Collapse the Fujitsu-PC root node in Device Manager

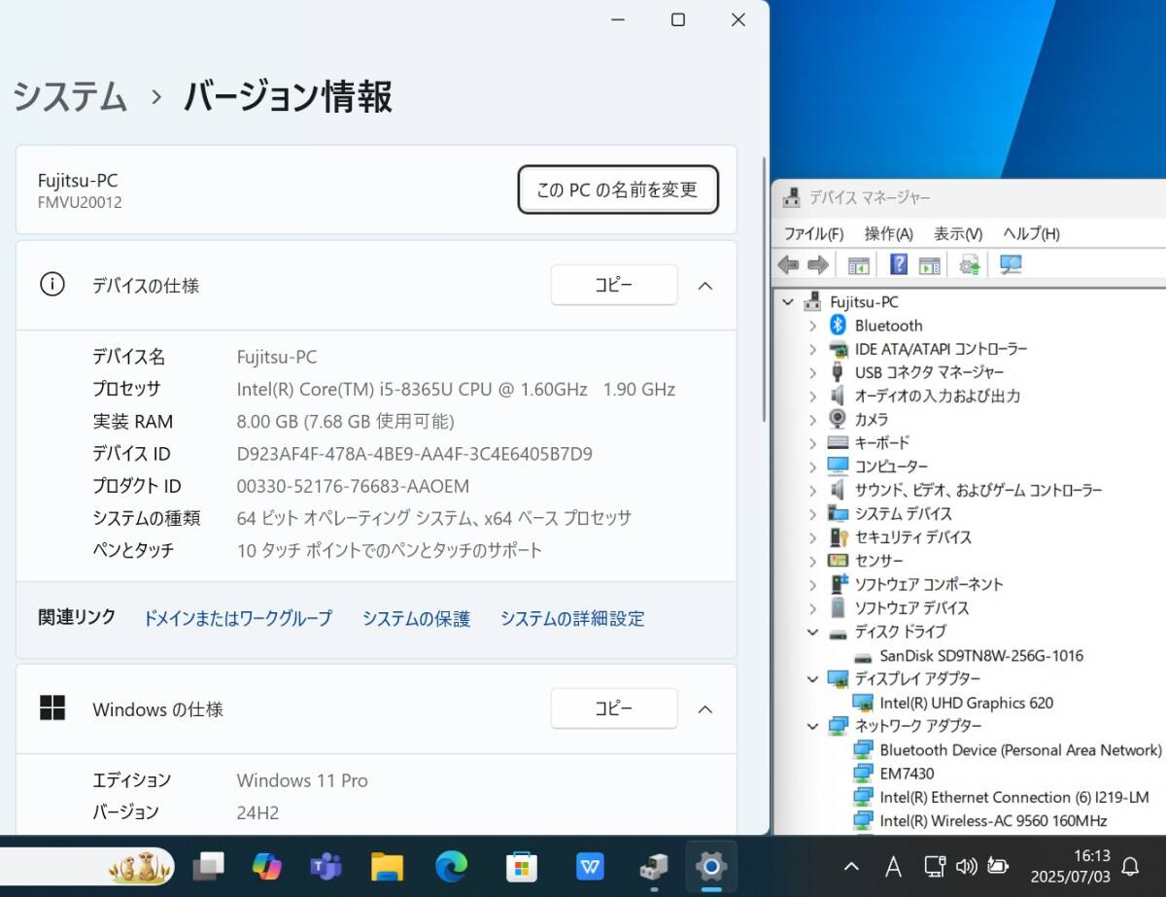coord(788,301)
